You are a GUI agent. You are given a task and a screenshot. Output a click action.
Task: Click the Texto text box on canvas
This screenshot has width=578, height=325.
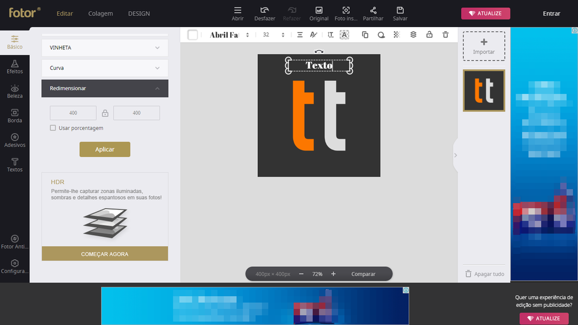(x=319, y=66)
